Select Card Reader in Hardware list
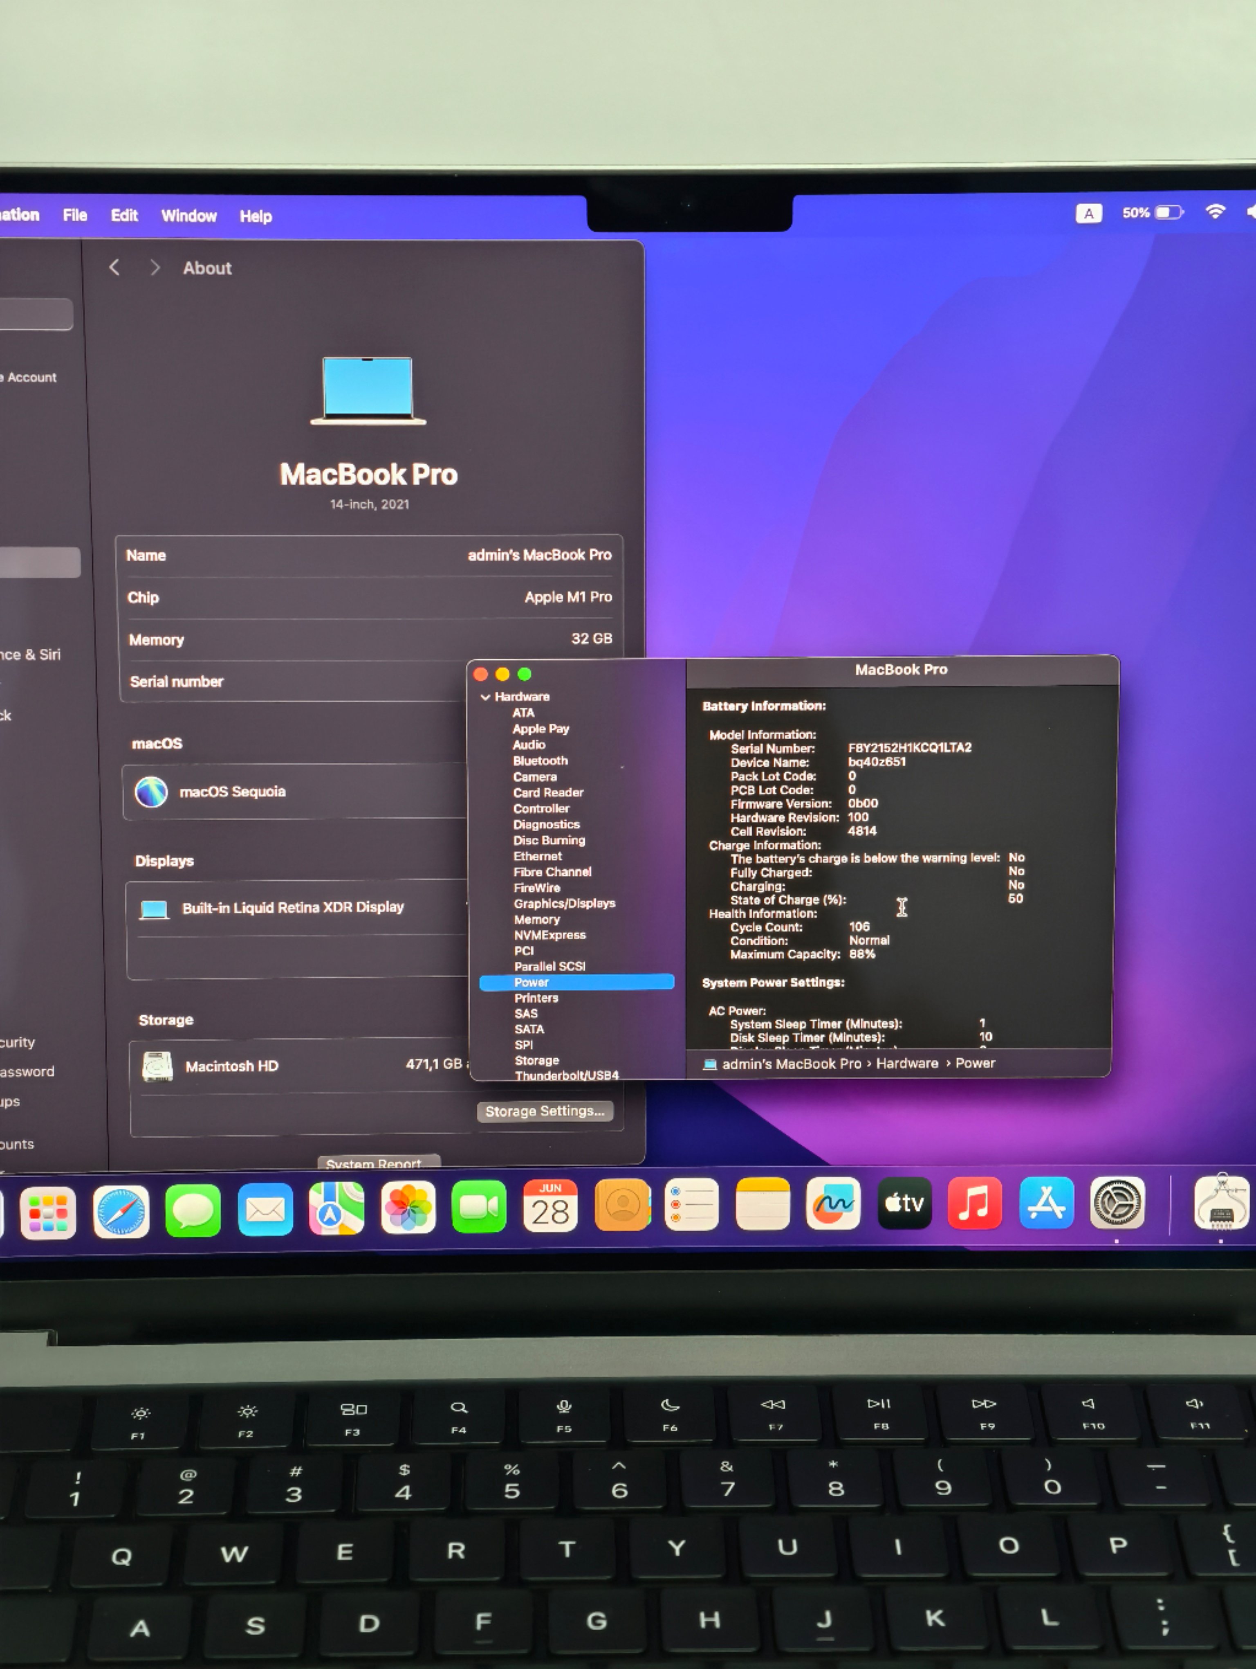 click(548, 792)
